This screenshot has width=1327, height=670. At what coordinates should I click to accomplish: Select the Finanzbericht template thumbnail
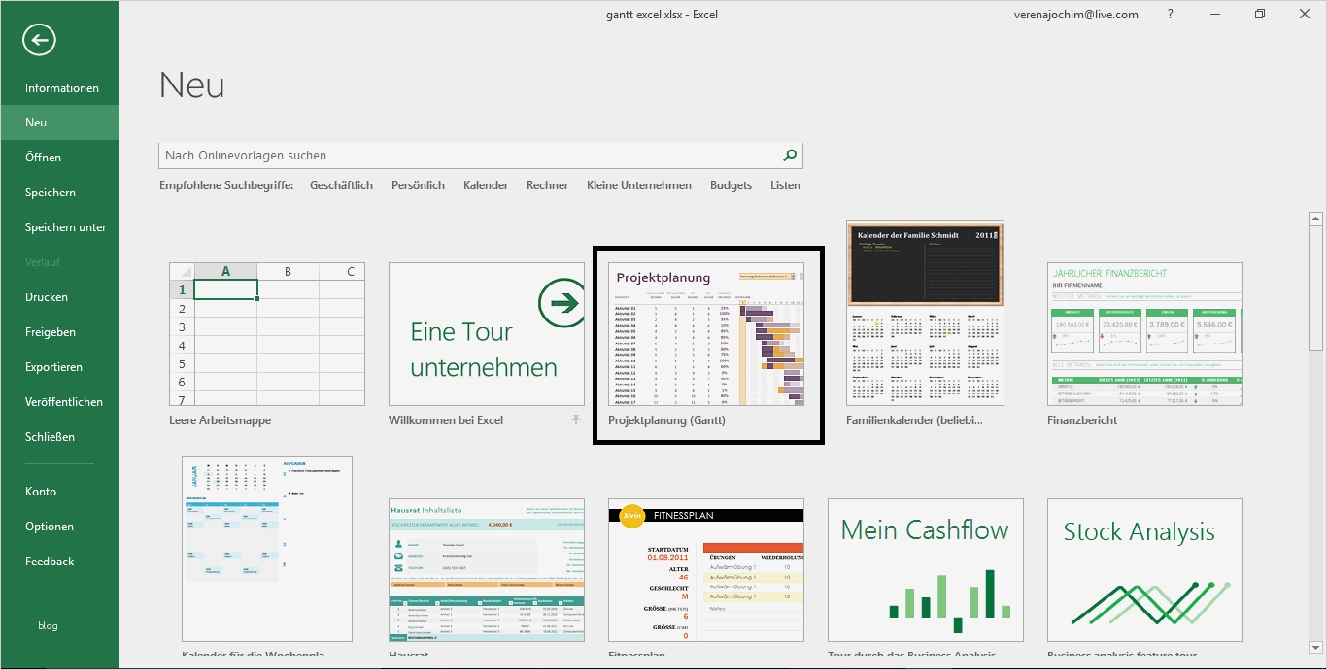pyautogui.click(x=1145, y=334)
